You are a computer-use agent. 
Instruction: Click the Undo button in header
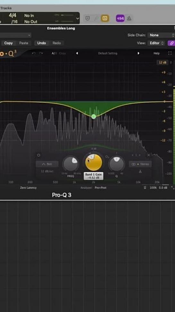pyautogui.click(x=41, y=43)
